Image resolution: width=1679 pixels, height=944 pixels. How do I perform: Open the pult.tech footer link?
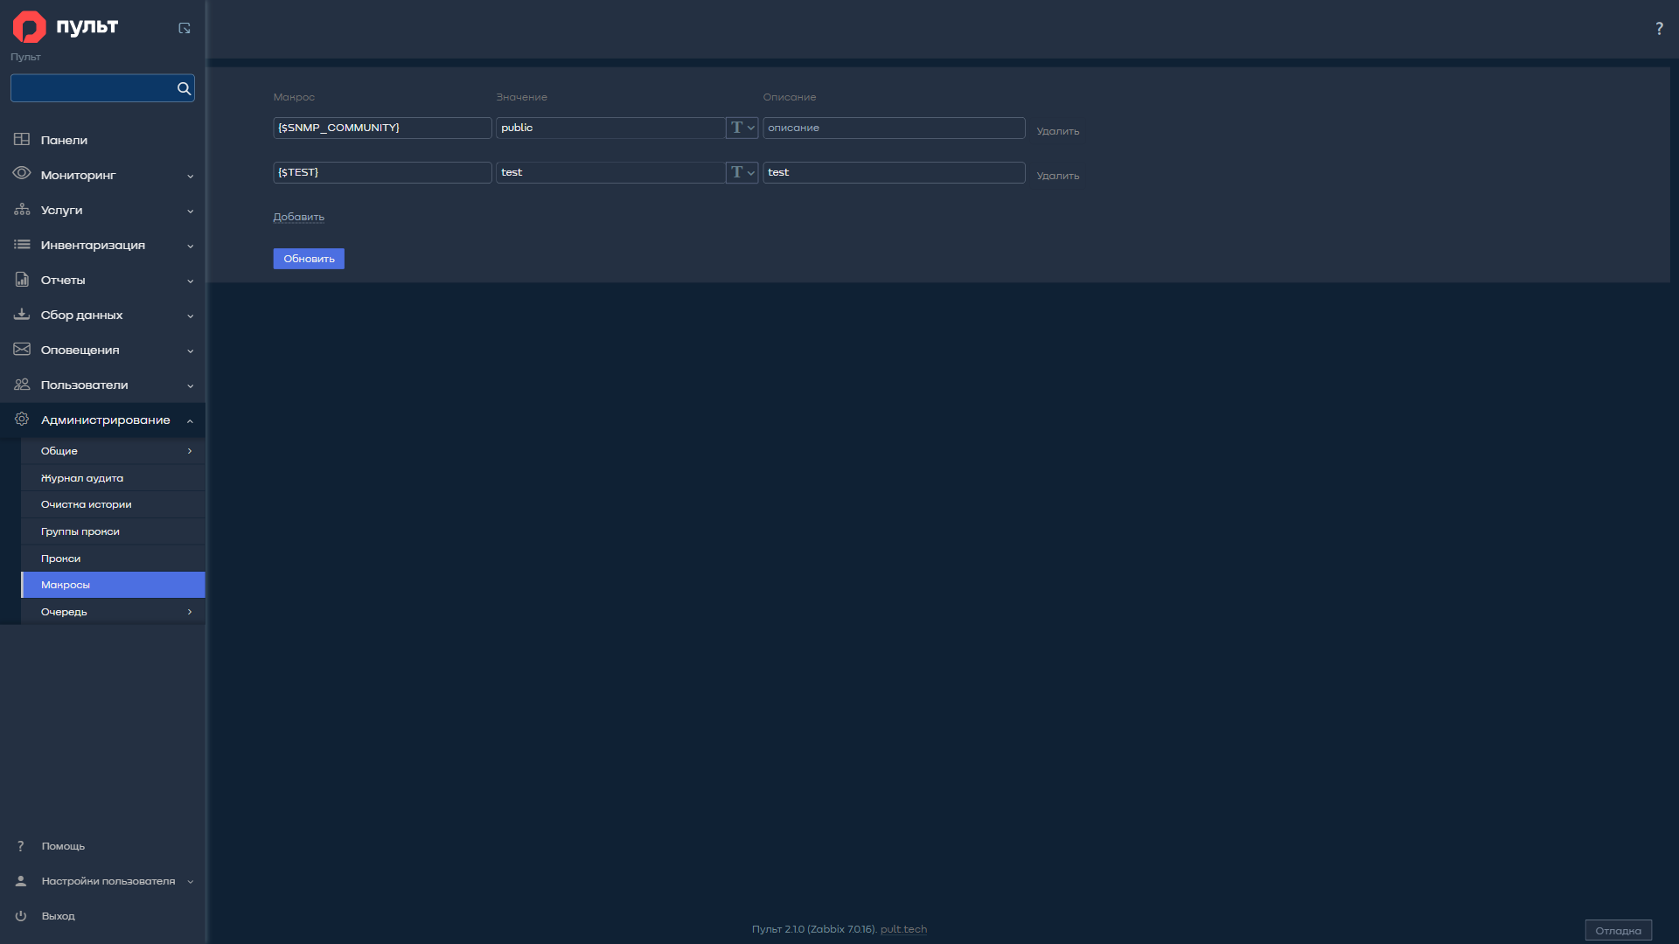(903, 929)
